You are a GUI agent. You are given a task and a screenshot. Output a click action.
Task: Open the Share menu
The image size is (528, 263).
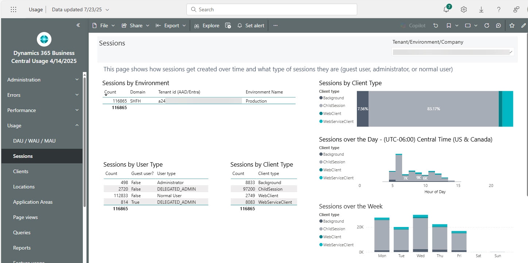tap(135, 25)
